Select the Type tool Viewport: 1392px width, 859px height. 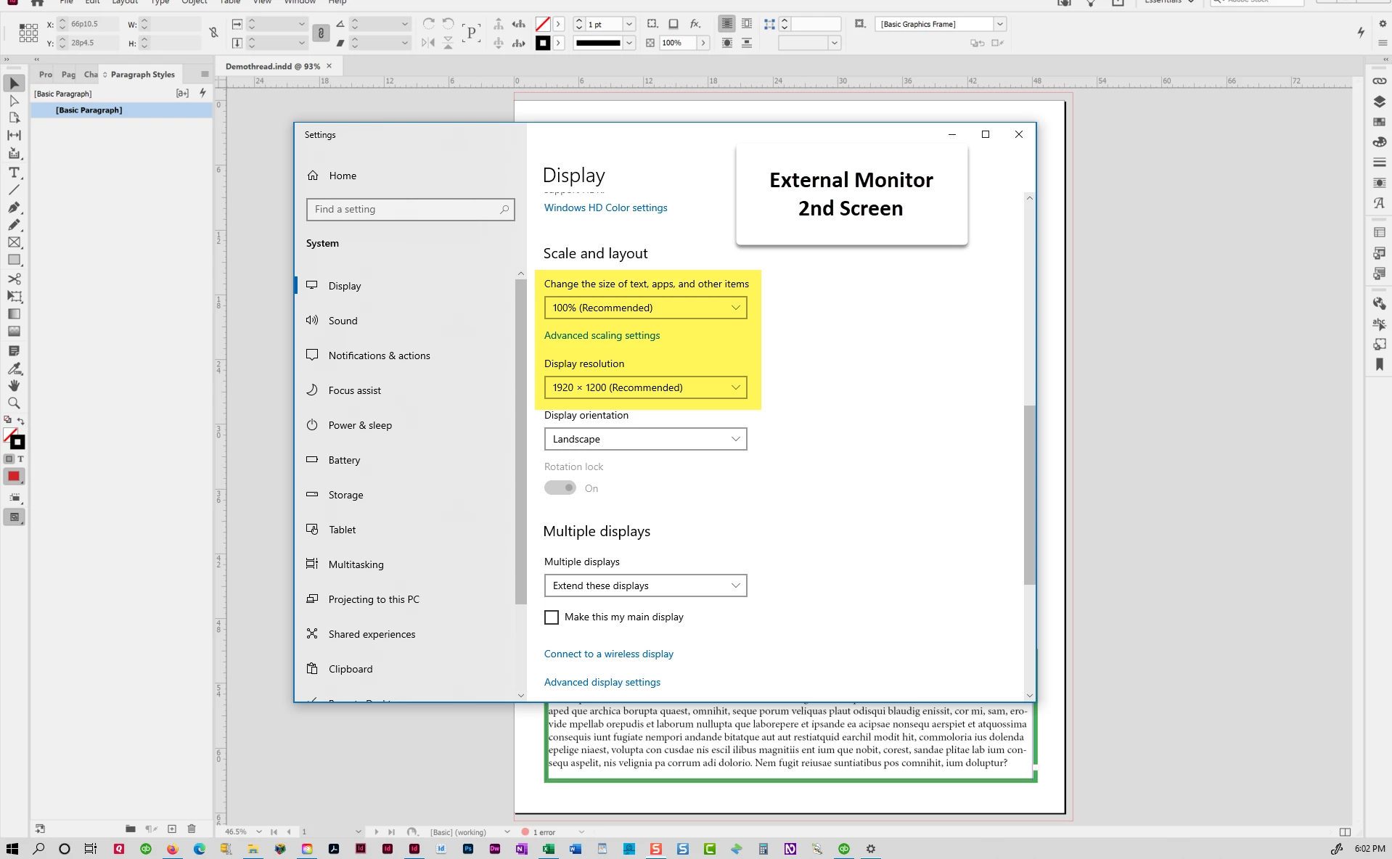click(x=14, y=172)
